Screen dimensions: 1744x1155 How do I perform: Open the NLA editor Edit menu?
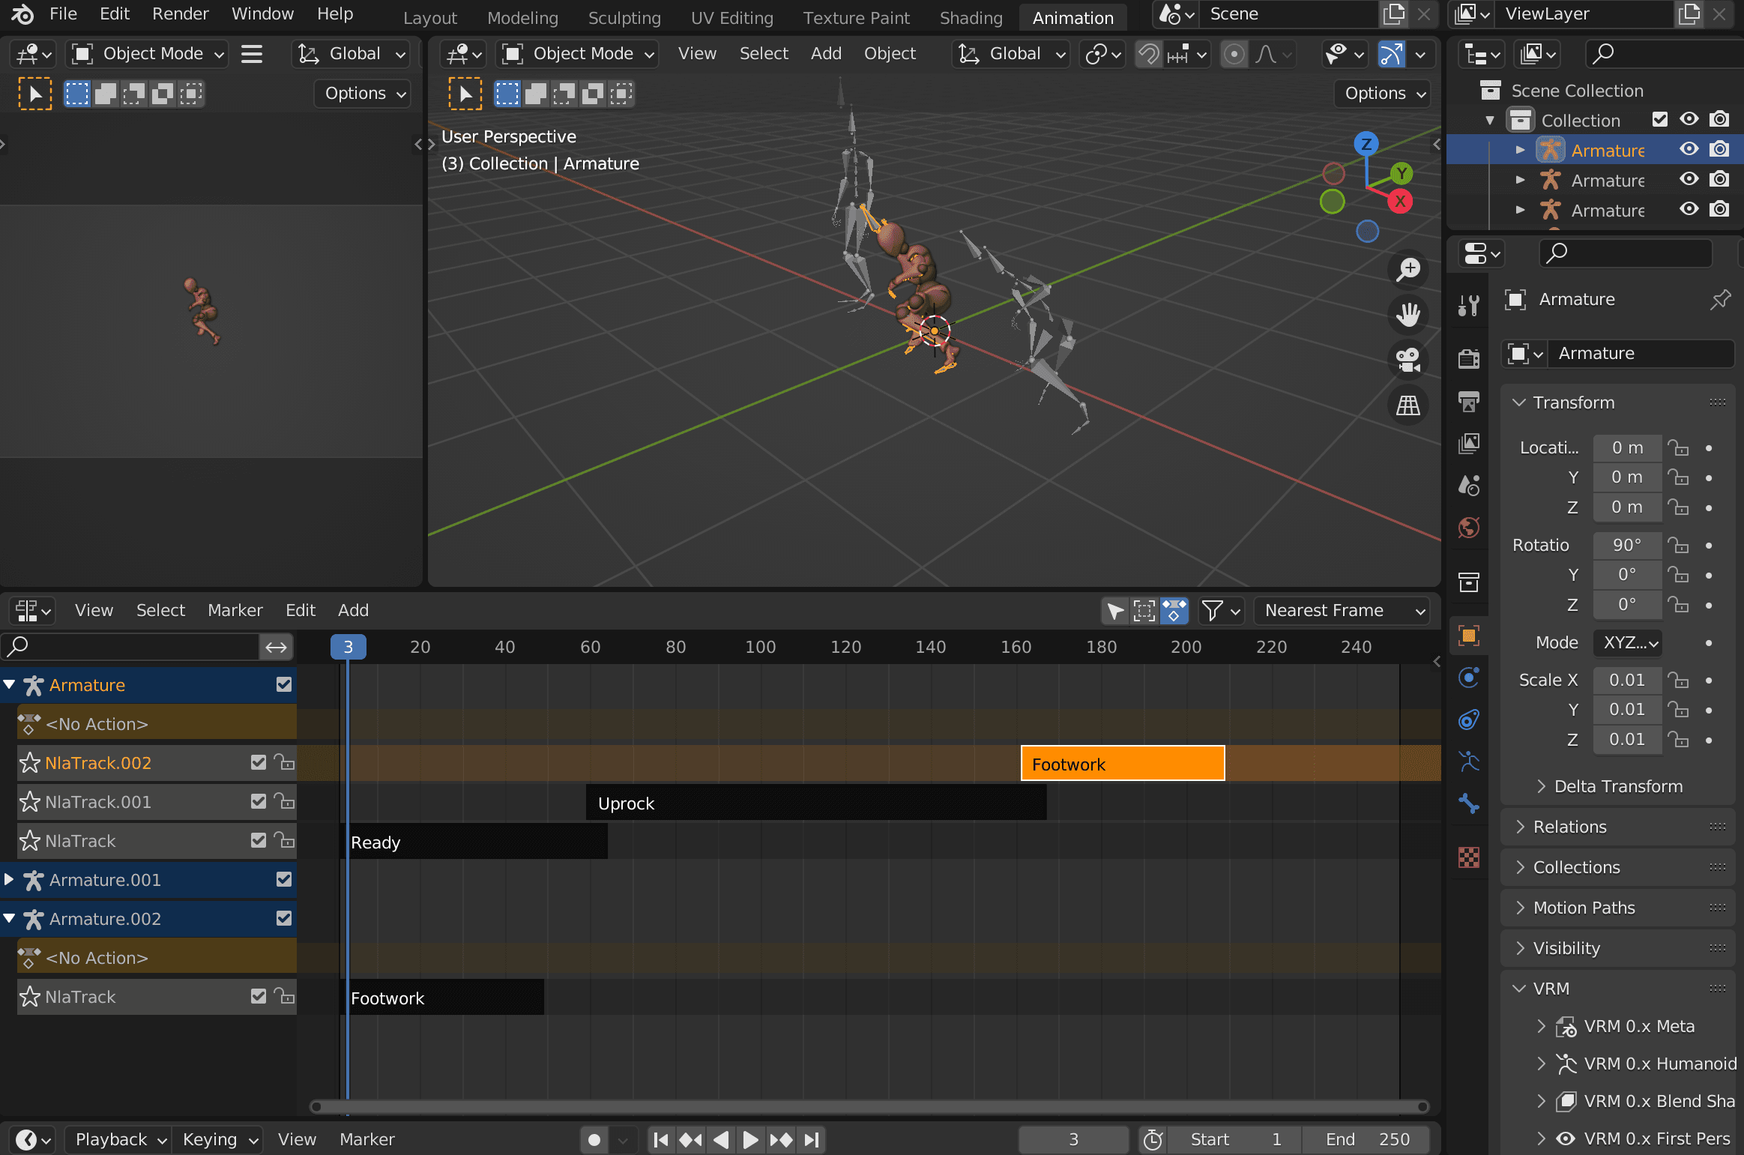coord(301,610)
